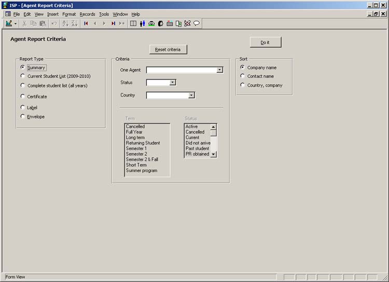Viewport: 389px width, 282px height.
Task: Click the two people icon in toolbar
Action: click(x=142, y=23)
